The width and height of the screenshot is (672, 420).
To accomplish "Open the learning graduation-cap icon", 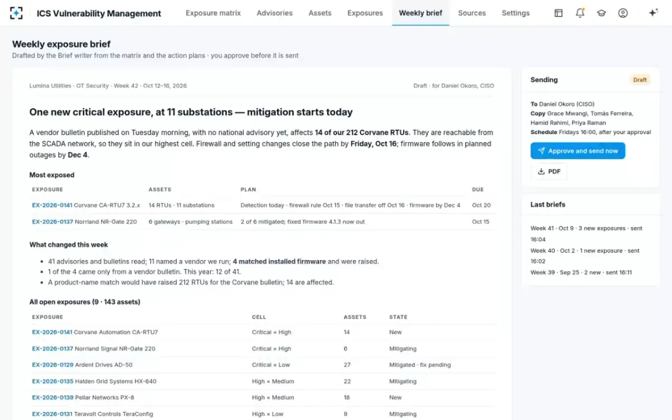I will click(x=601, y=13).
